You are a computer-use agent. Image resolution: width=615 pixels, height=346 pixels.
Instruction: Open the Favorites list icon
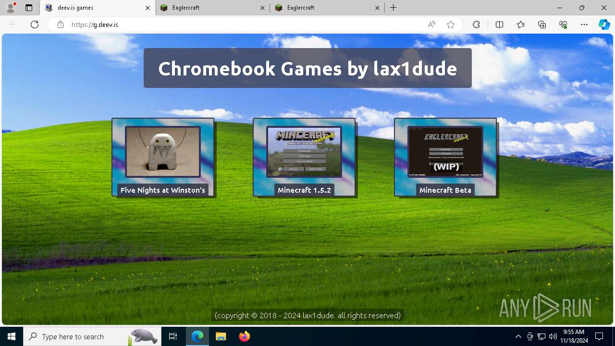[x=521, y=25]
